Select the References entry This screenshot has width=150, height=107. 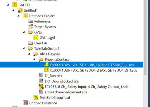coord(42,21)
